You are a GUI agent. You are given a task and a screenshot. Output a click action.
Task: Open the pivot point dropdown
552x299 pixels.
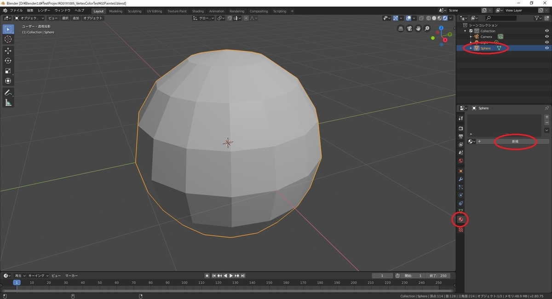221,18
